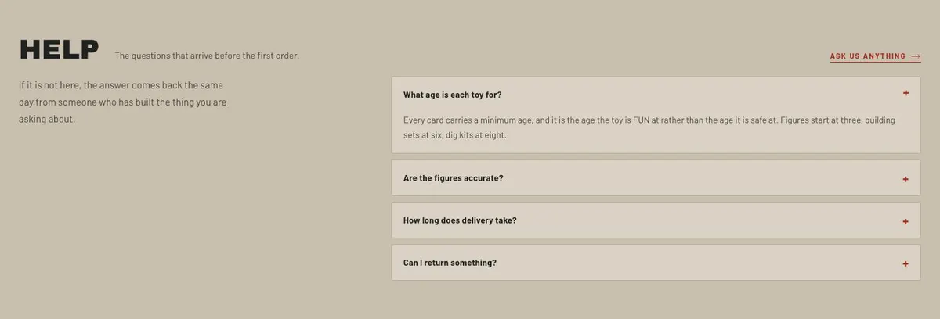Collapse the 'What age is each toy for?' question
The height and width of the screenshot is (319, 940).
pyautogui.click(x=656, y=95)
